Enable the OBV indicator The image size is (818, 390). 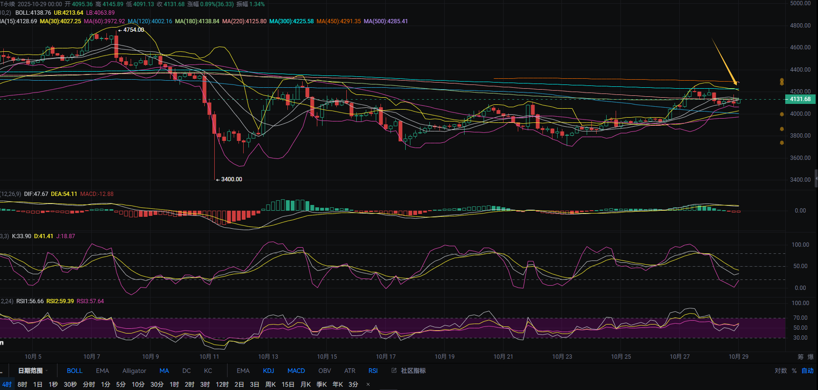pyautogui.click(x=324, y=371)
